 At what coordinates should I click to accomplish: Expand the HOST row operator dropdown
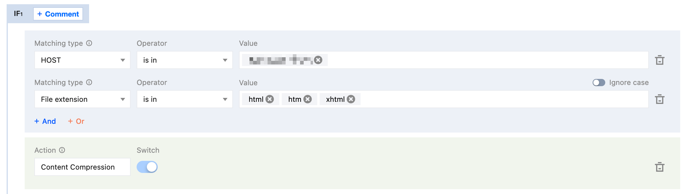[x=184, y=60]
